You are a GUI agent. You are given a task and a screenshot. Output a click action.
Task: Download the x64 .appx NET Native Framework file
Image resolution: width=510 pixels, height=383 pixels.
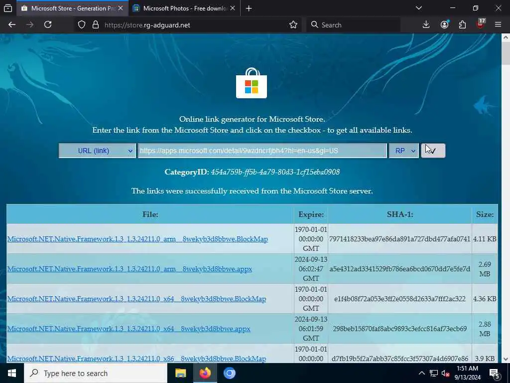pos(129,329)
